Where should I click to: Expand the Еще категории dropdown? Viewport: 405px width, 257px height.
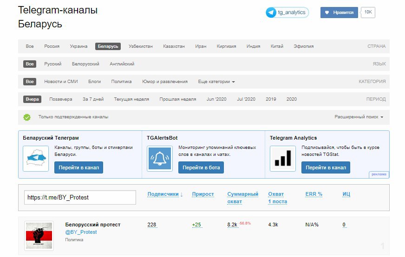pyautogui.click(x=216, y=82)
